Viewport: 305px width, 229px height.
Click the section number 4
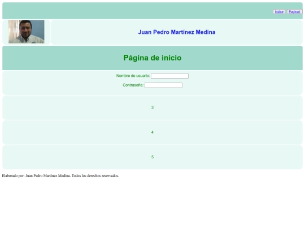click(x=152, y=132)
